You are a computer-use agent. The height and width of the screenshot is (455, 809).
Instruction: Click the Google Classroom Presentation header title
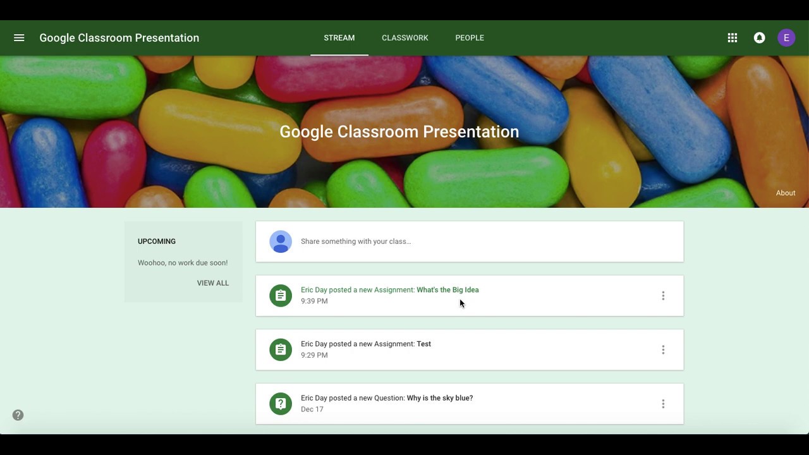pyautogui.click(x=119, y=38)
